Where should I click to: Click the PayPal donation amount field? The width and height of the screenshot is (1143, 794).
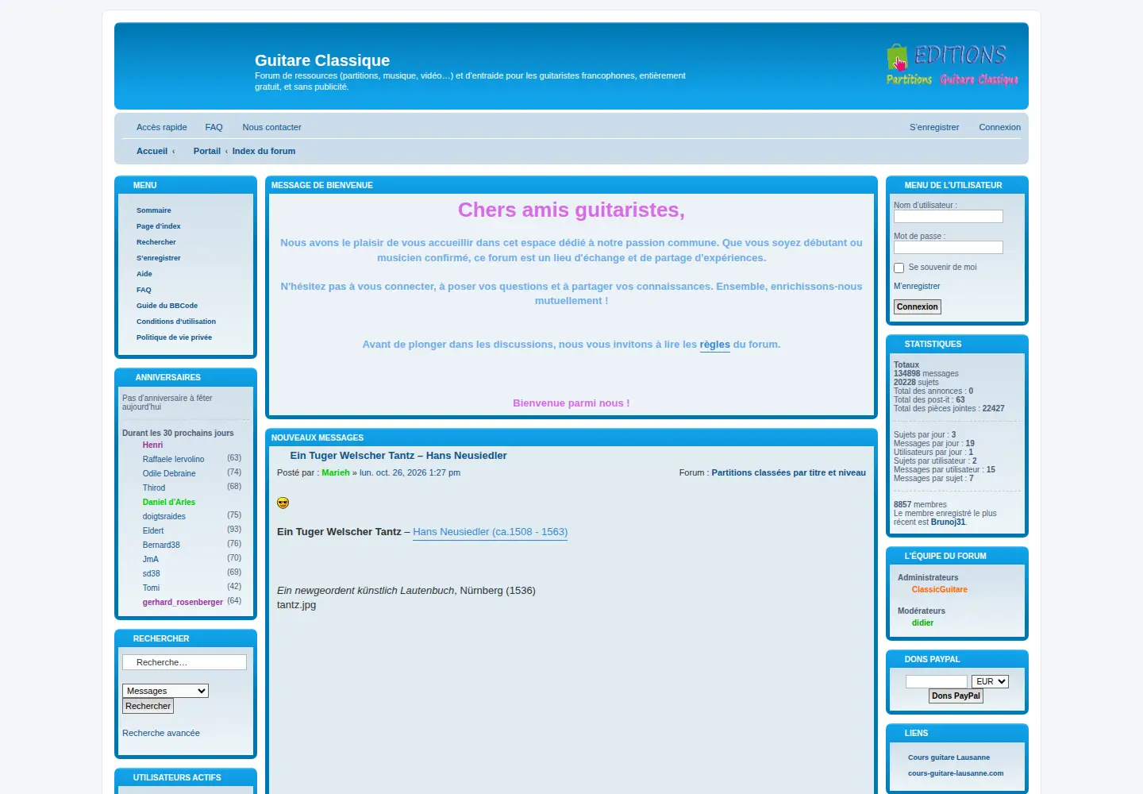[937, 681]
